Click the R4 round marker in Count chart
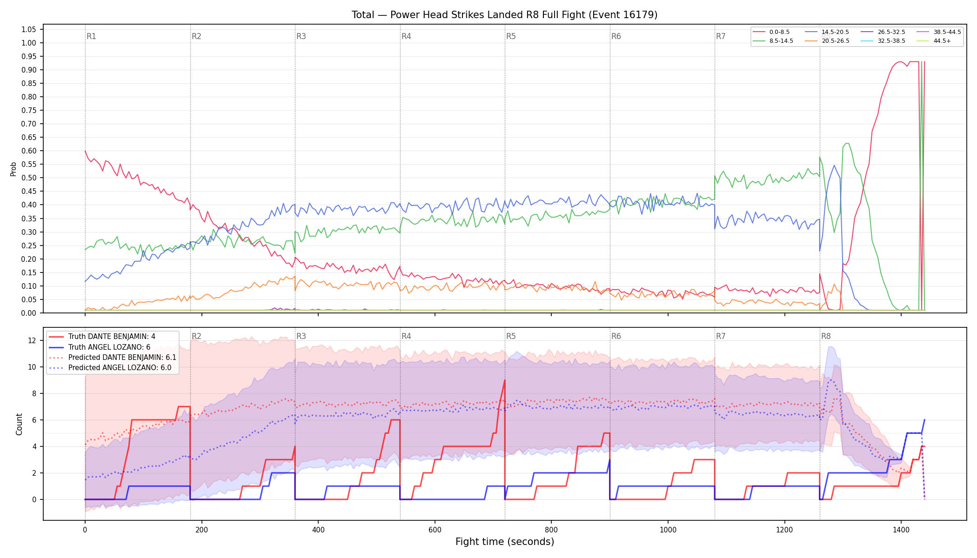This screenshot has width=977, height=558. click(406, 336)
